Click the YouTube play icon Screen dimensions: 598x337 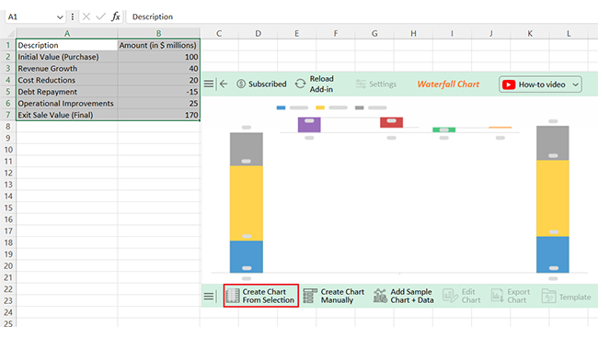pos(509,84)
